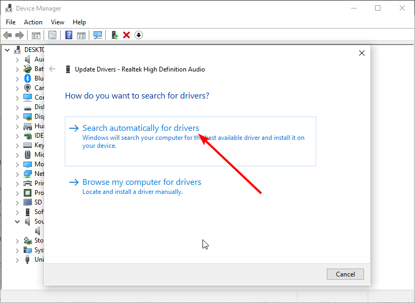
Task: Click the Human Interface Devices category icon
Action: [x=28, y=127]
